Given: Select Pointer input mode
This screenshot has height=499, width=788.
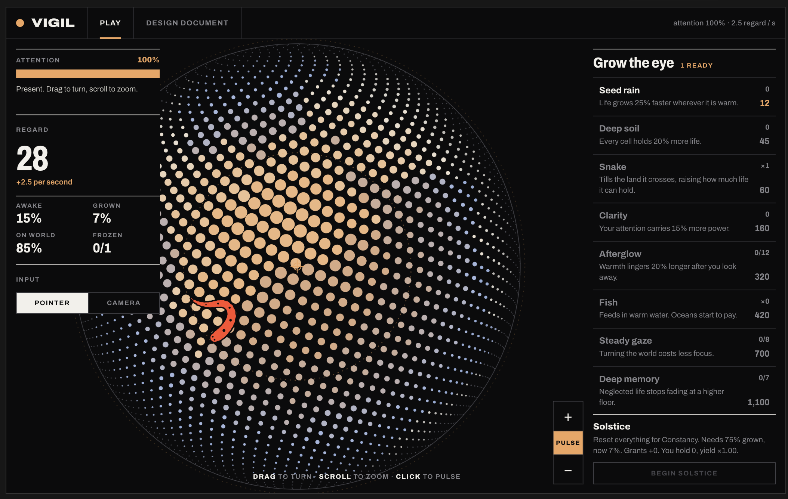Looking at the screenshot, I should click(52, 303).
